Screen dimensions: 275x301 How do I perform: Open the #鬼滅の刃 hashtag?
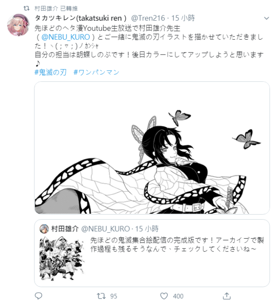(x=50, y=72)
